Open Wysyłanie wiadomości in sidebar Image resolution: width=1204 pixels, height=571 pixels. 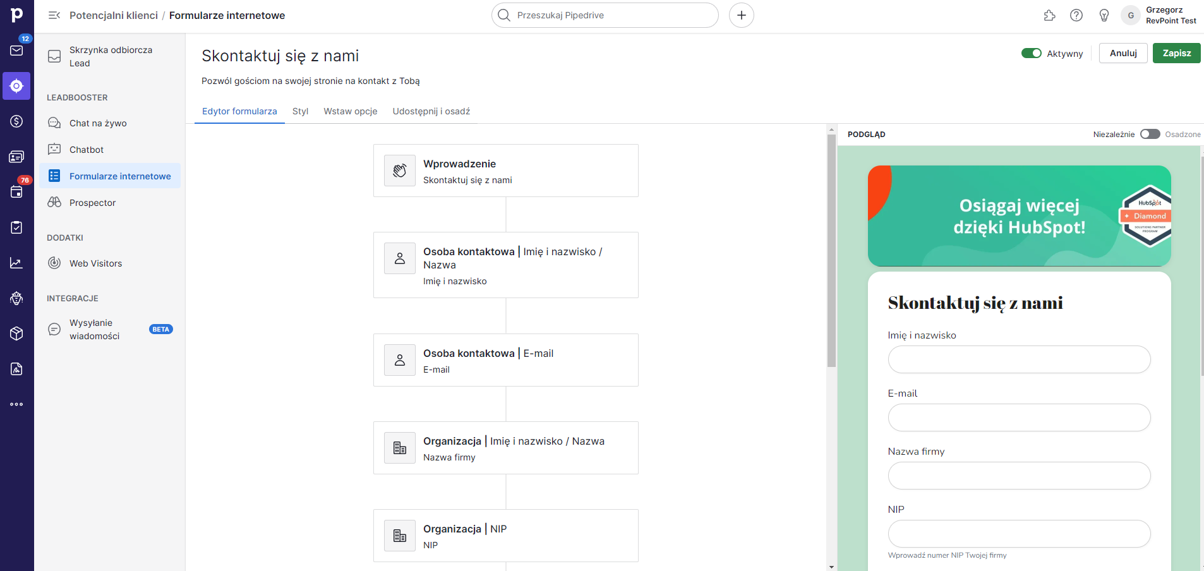(x=110, y=329)
